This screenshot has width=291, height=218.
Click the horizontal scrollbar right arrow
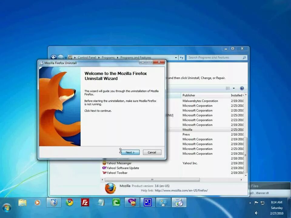[x=241, y=180]
